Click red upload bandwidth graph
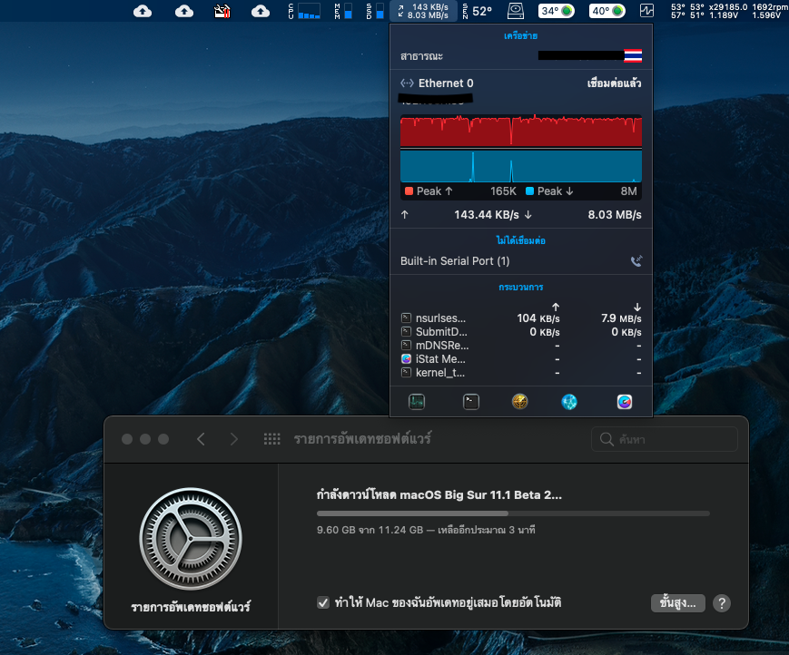Screen dimensions: 789x655 [x=521, y=131]
